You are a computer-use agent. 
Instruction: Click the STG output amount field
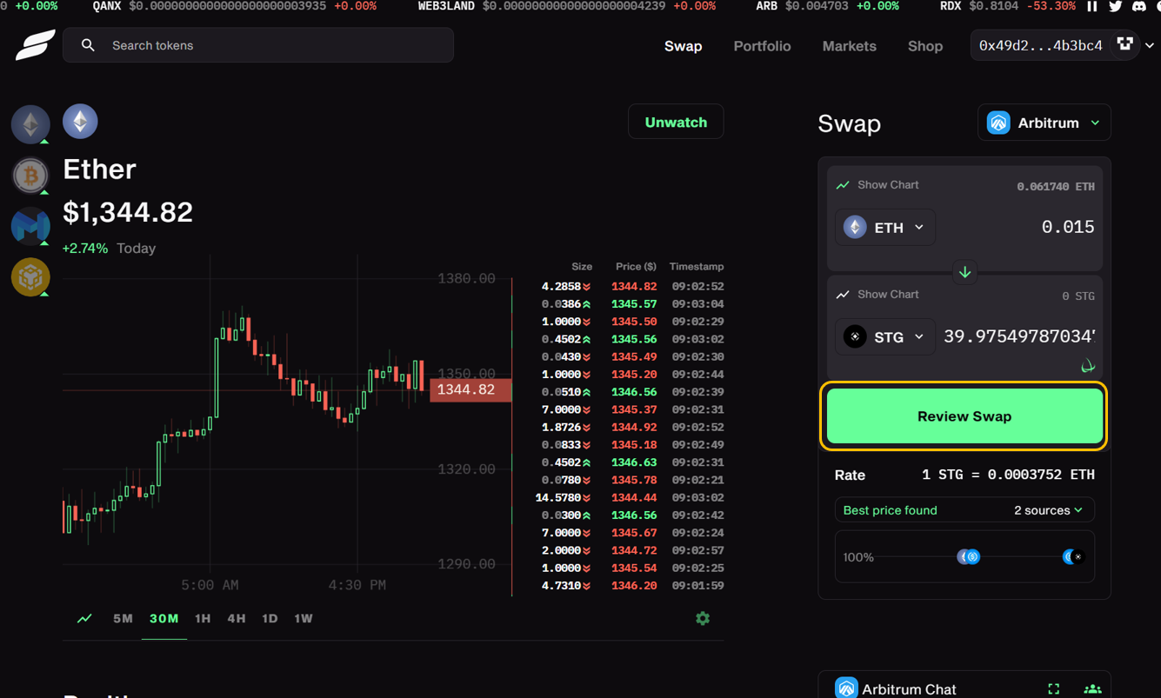(1019, 336)
